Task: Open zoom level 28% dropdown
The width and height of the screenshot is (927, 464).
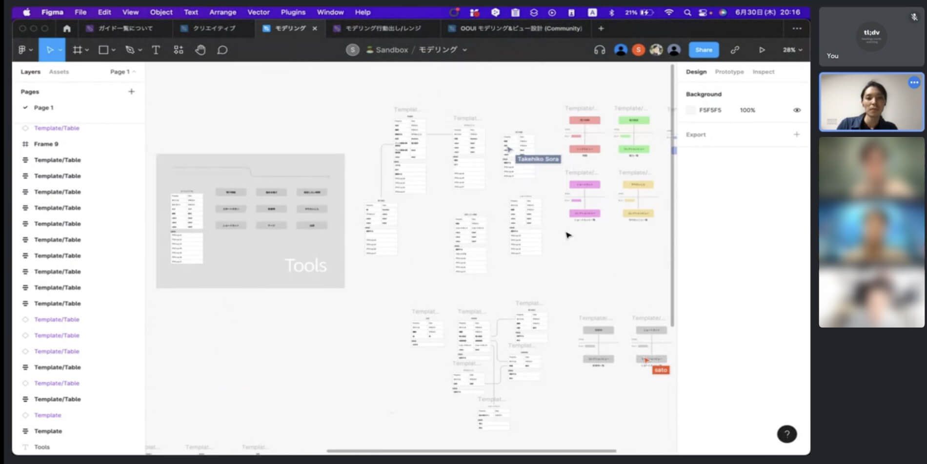Action: (x=792, y=50)
